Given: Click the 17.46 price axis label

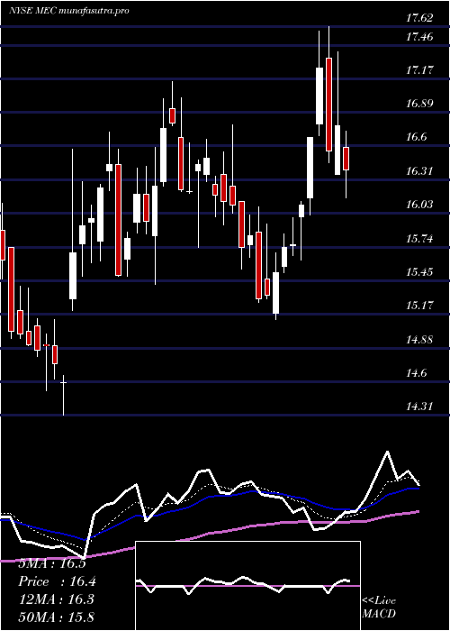Looking at the screenshot, I should [x=420, y=37].
